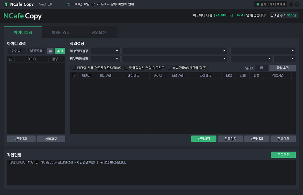The width and height of the screenshot is (303, 195).
Task: Open the wide middle 타겟카페설정 dropdown
Action: (175, 59)
